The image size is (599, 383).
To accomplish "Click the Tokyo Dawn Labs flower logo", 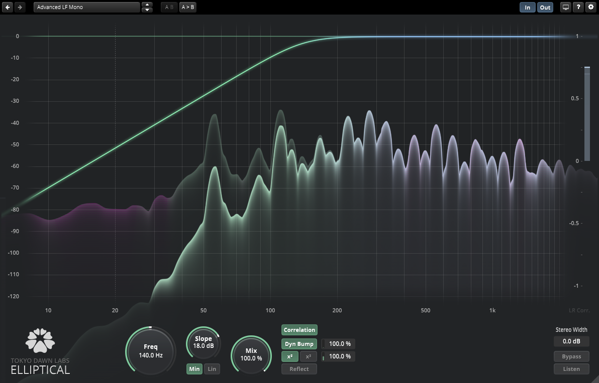I will pyautogui.click(x=40, y=340).
